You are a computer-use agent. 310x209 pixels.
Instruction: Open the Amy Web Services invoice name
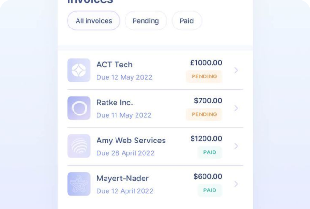131,141
